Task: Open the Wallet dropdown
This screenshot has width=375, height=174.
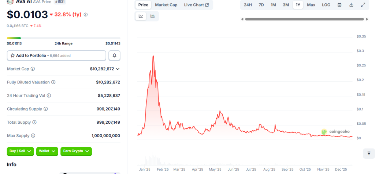Action: click(x=47, y=151)
